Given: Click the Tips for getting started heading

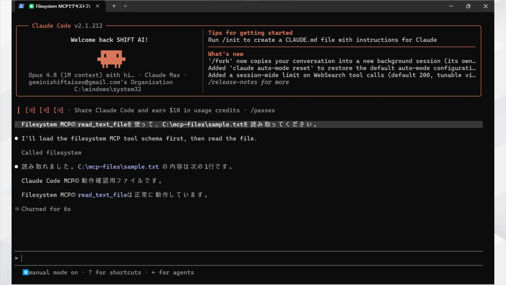Looking at the screenshot, I should pos(250,33).
